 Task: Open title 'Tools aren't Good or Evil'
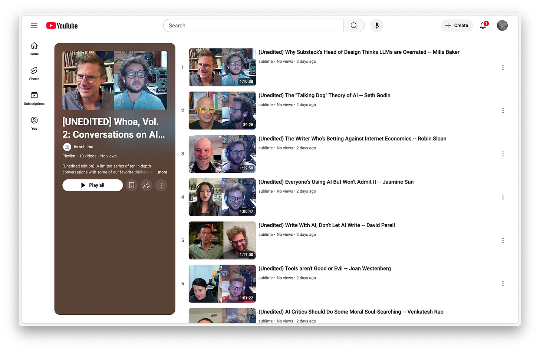point(325,269)
